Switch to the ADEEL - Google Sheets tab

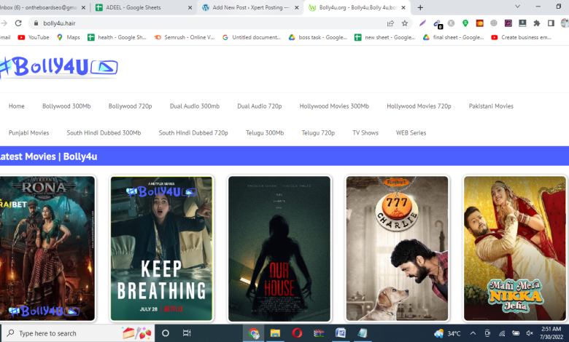pos(143,7)
